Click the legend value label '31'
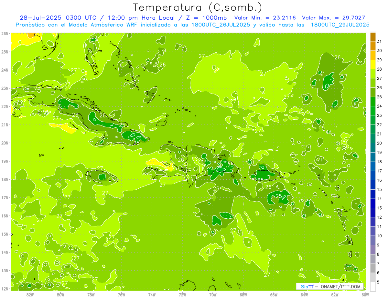 click(x=380, y=41)
